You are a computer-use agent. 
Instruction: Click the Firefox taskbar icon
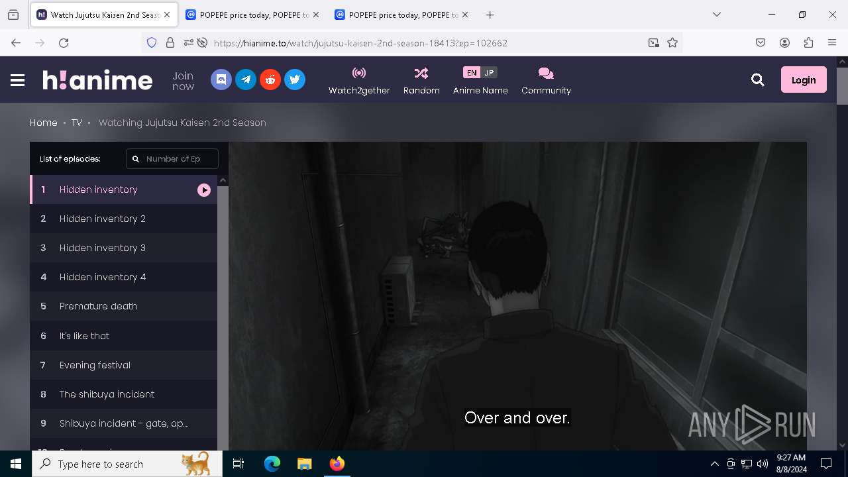coord(337,464)
